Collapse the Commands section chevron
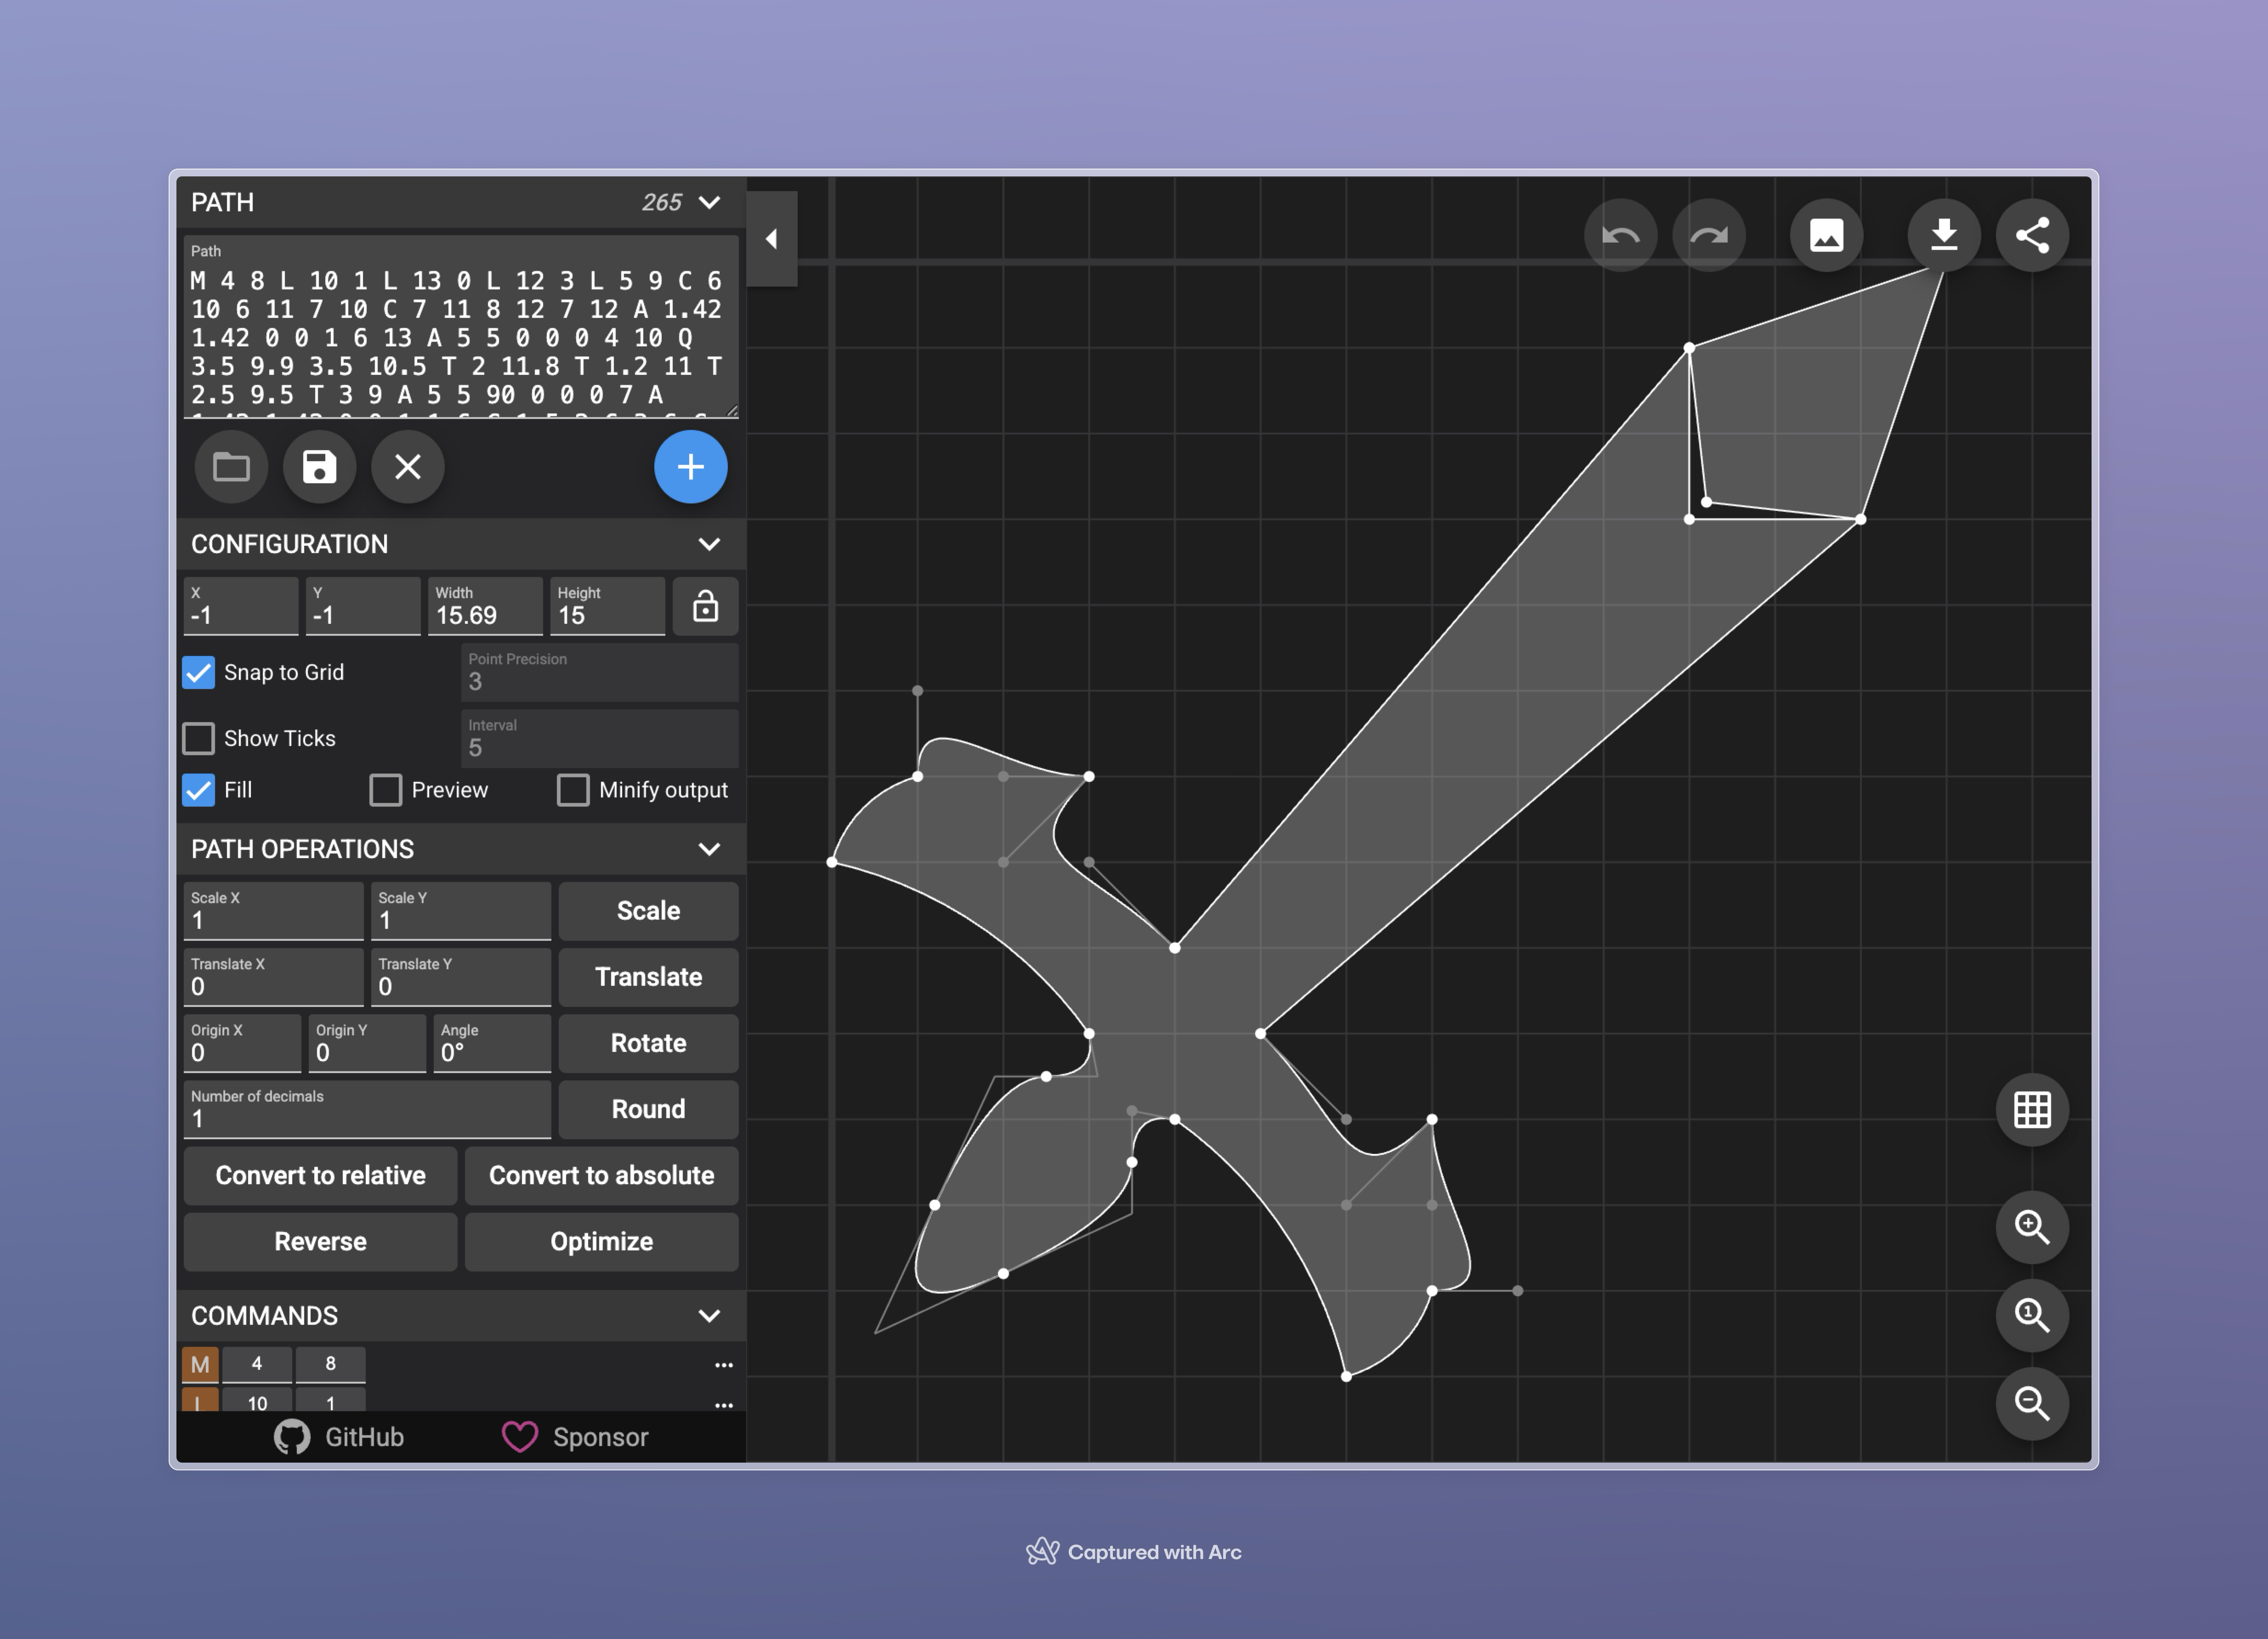 pyautogui.click(x=709, y=1315)
